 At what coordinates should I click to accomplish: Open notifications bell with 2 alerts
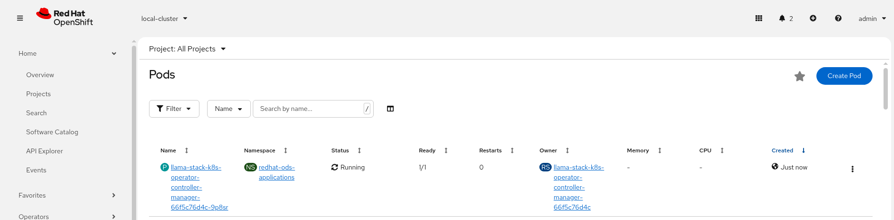click(x=786, y=19)
